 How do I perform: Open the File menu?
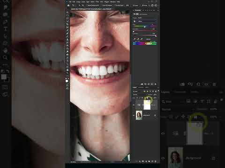(70, 2)
